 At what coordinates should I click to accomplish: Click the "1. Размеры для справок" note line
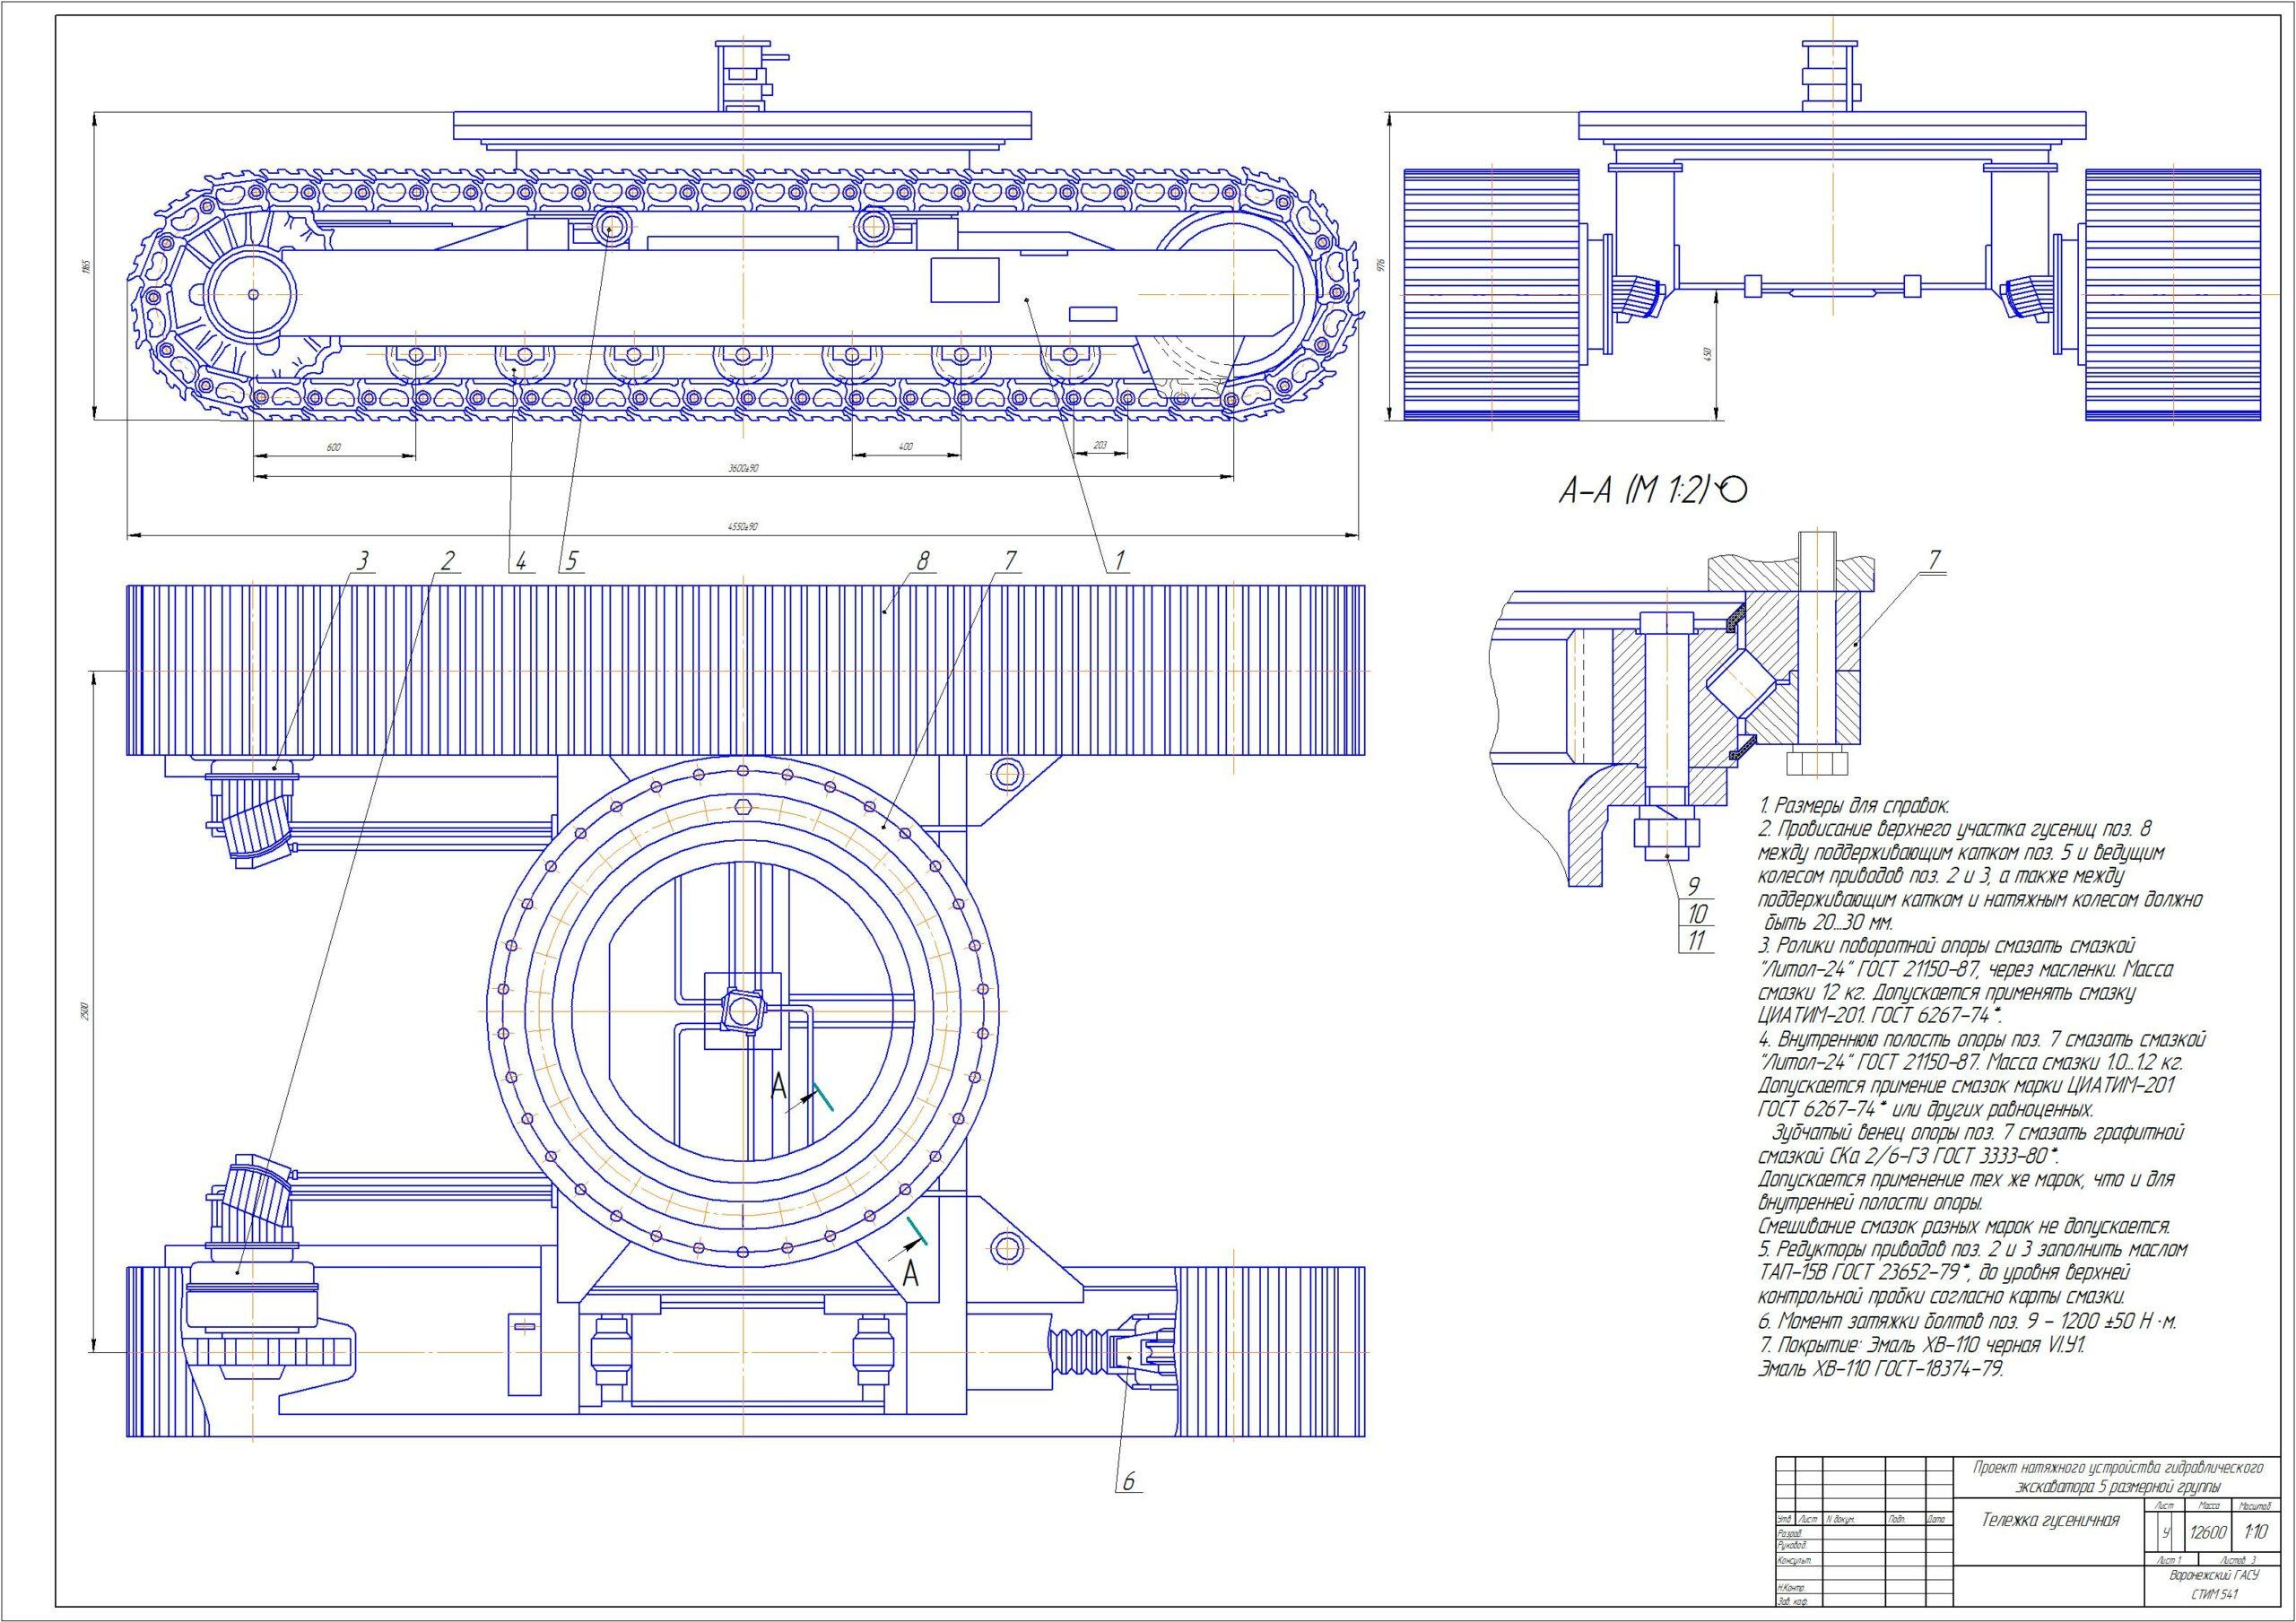(1853, 805)
